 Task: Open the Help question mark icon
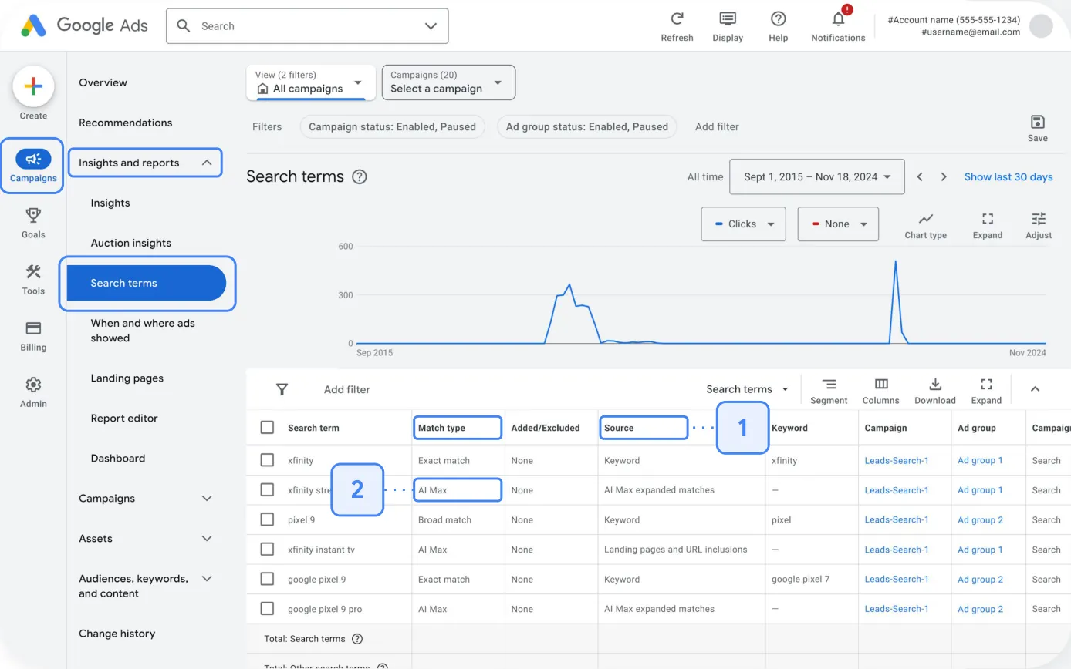click(779, 18)
